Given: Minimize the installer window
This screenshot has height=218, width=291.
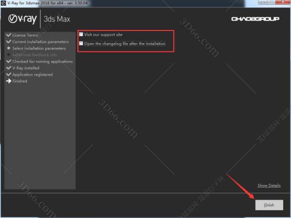Looking at the screenshot, I should coord(263,2).
